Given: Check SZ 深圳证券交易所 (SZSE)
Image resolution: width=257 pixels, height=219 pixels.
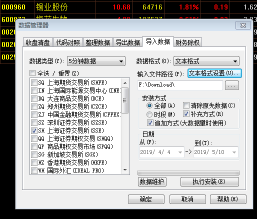Looking at the screenshot, I should click(34, 122).
